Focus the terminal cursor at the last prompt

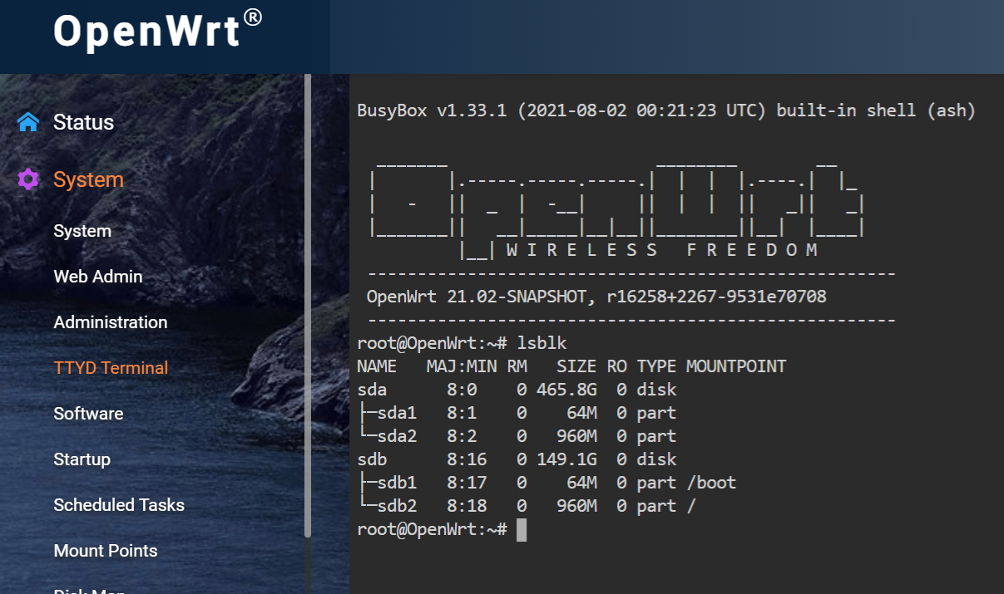[522, 529]
